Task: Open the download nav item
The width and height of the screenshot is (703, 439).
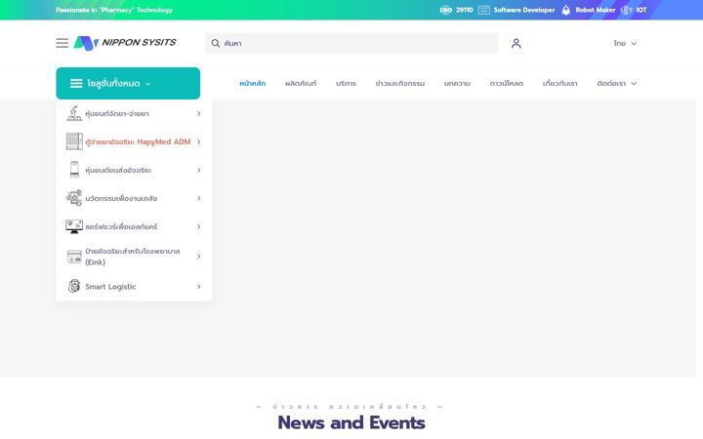Action: pos(507,83)
